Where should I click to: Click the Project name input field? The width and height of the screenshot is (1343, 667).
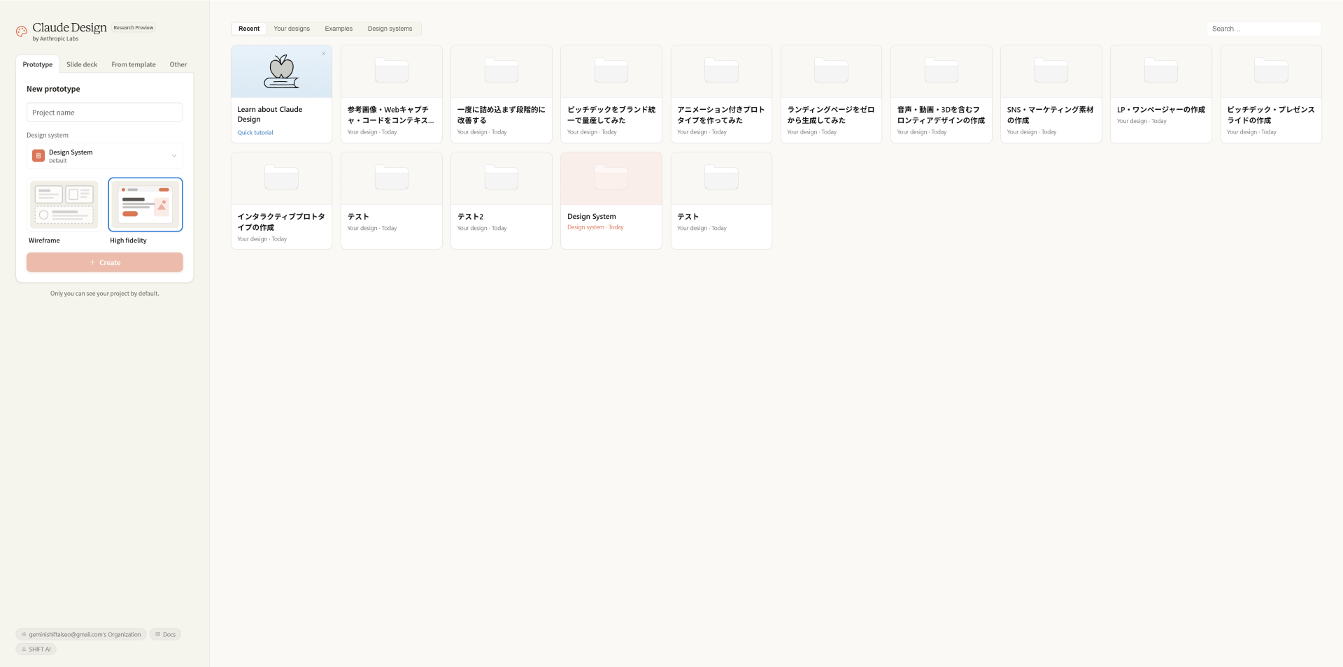click(104, 113)
